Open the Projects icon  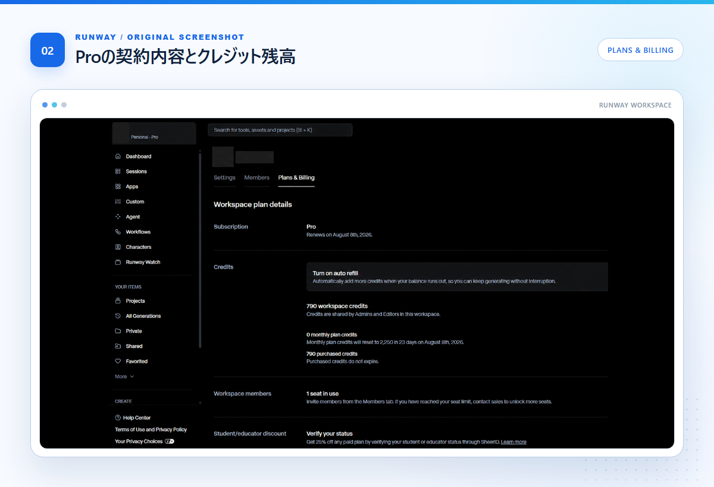[x=118, y=301]
